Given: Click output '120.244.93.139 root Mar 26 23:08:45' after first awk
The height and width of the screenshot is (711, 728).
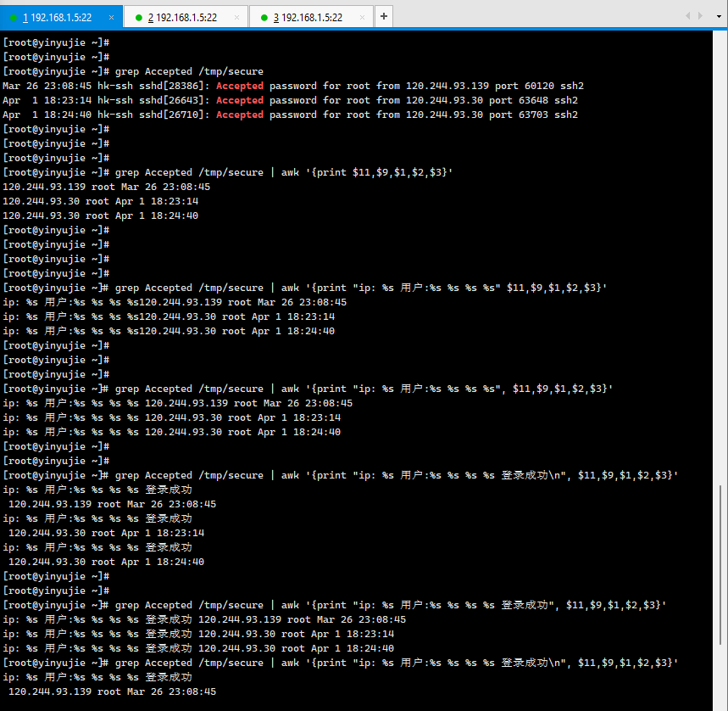Looking at the screenshot, I should click(106, 187).
